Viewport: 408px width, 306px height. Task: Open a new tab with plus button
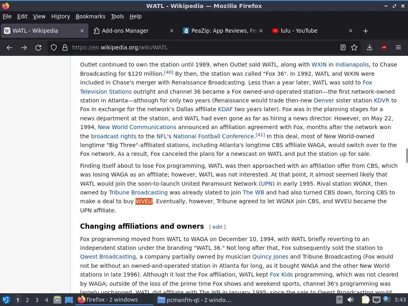[x=366, y=31]
